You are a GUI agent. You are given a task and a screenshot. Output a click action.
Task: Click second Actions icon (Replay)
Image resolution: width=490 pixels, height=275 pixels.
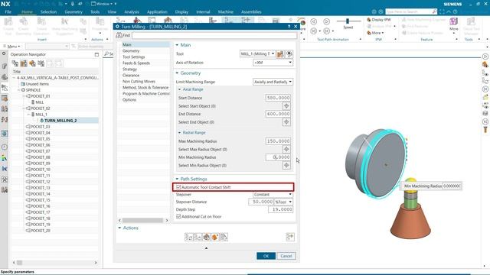(x=198, y=238)
